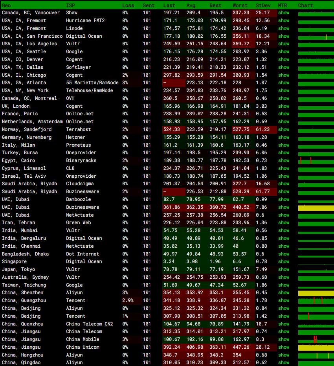Image resolution: width=334 pixels, height=366 pixels.
Task: Show MTR for Montreal OVH row
Action: [284, 98]
